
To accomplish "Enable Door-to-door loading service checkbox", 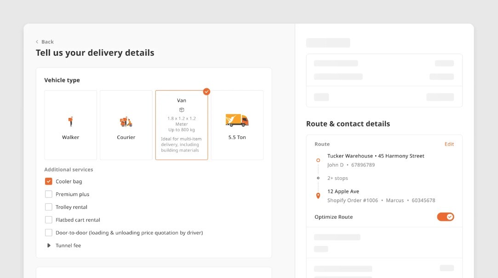I will pyautogui.click(x=49, y=232).
